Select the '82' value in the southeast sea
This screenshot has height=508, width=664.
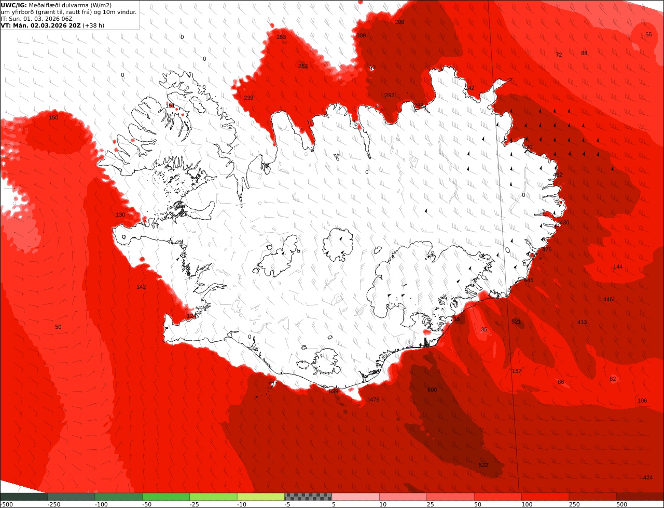click(613, 379)
